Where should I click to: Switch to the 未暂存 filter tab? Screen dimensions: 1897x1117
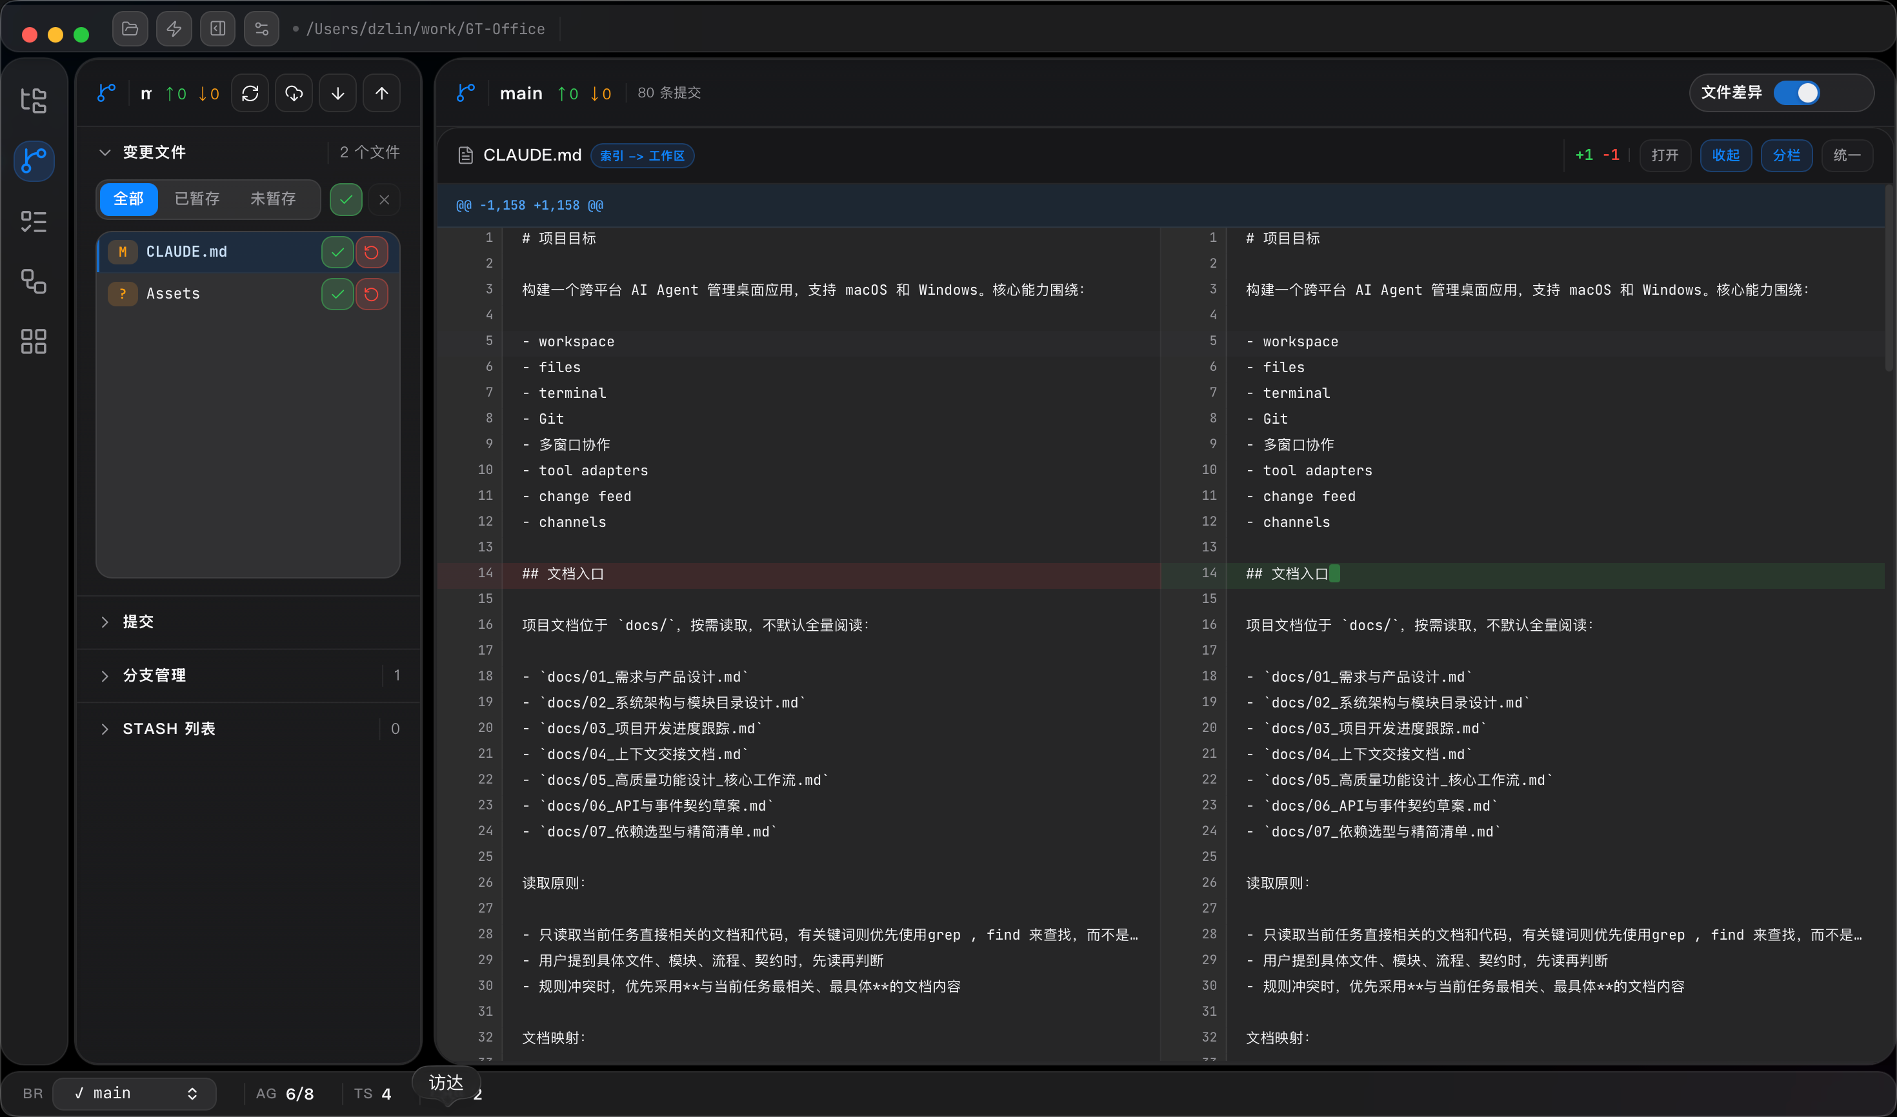(274, 199)
